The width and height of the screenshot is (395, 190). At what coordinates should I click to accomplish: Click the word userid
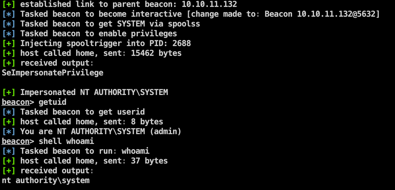coord(131,112)
